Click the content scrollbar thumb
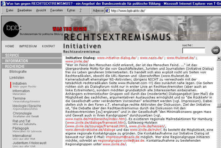This screenshot has width=221, height=148. tap(219, 105)
